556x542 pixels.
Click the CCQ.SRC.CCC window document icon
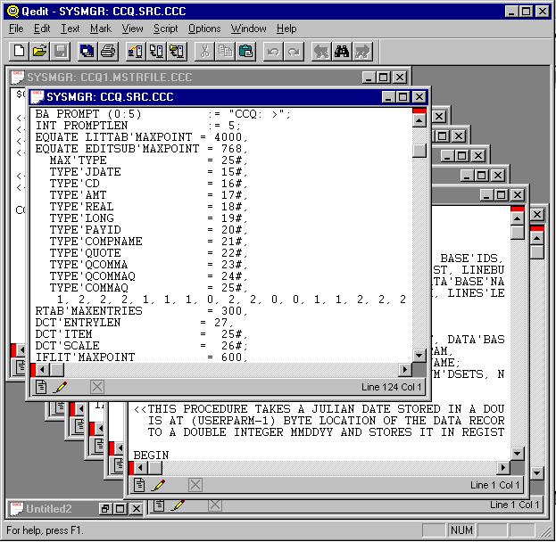[x=37, y=96]
